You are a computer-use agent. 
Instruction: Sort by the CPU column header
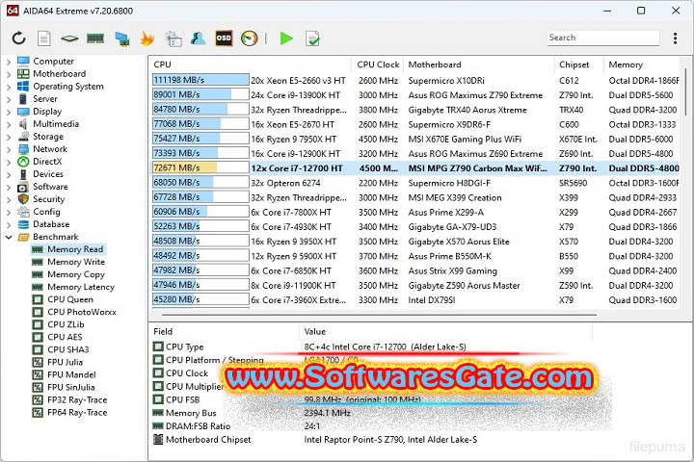coord(250,64)
